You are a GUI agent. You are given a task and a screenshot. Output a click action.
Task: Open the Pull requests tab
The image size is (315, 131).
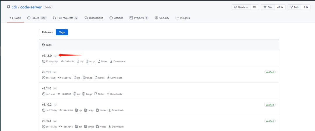[x=66, y=18]
